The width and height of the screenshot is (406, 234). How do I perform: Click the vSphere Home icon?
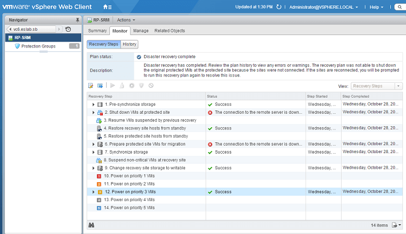pos(107,7)
